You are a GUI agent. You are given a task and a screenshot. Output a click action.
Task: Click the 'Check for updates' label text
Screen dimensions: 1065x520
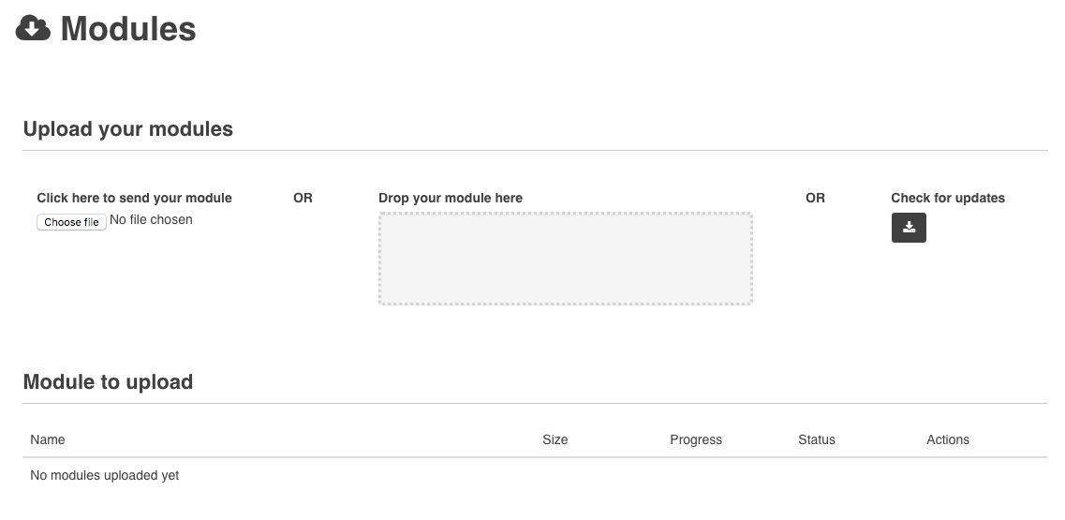(x=948, y=198)
